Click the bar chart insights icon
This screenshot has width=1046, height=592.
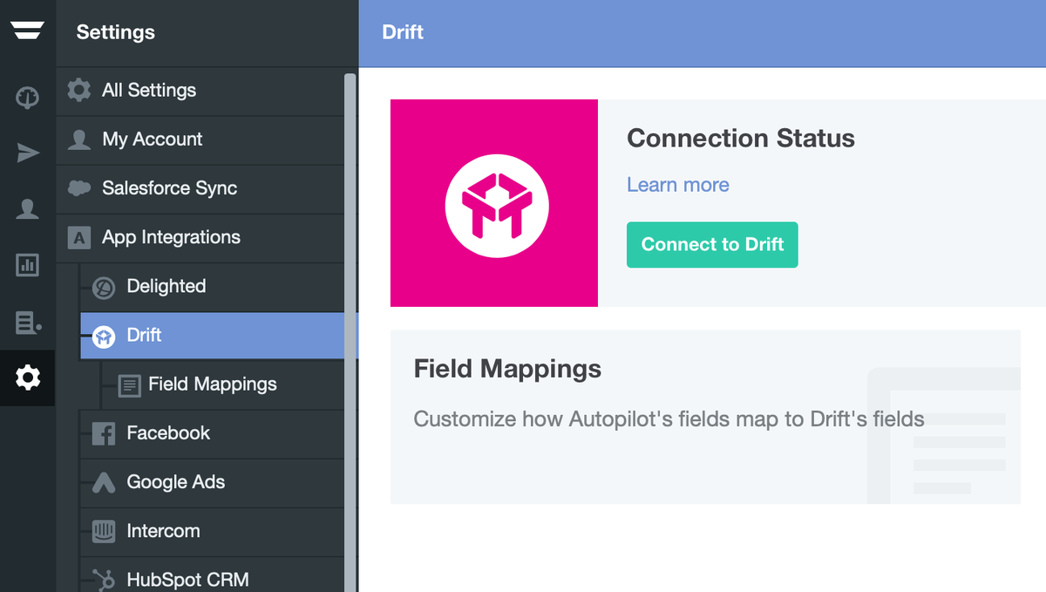(27, 265)
